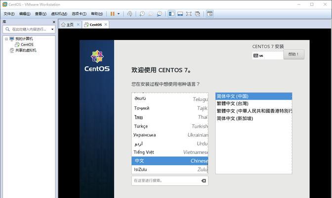Select Urdu language row
Viewport: 332px width, 198px height.
tap(170, 144)
